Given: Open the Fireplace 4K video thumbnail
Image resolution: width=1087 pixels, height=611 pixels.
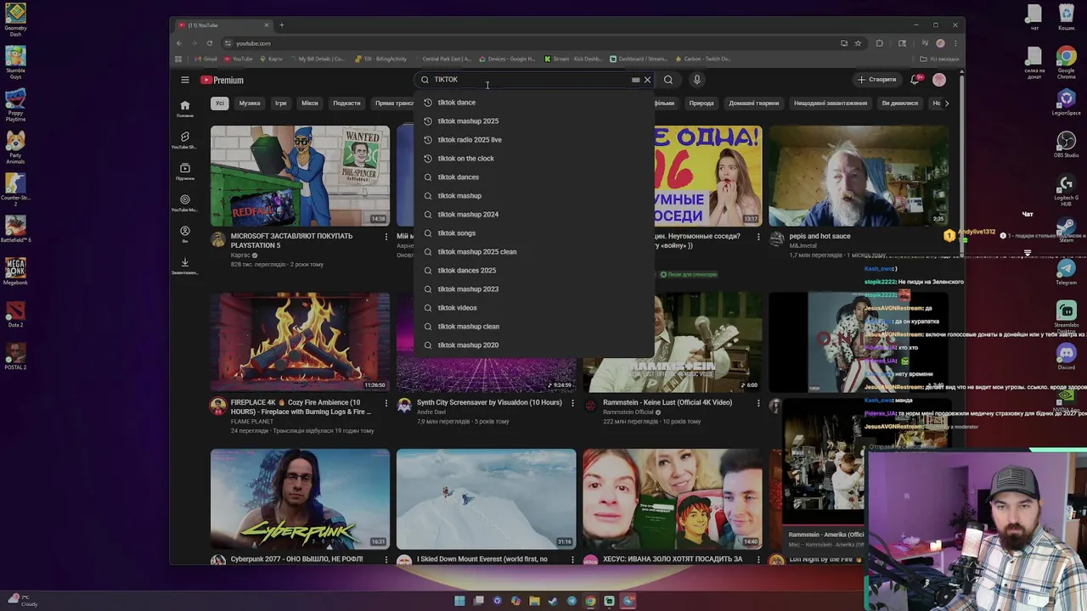Looking at the screenshot, I should [x=300, y=342].
